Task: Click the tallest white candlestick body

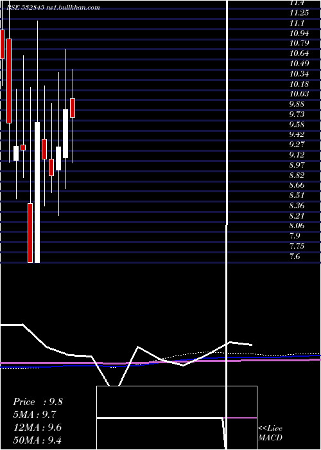Action: [x=37, y=192]
